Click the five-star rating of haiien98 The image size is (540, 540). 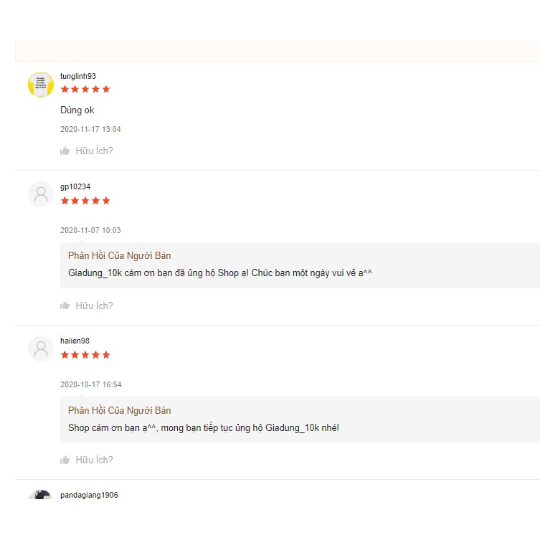[85, 355]
